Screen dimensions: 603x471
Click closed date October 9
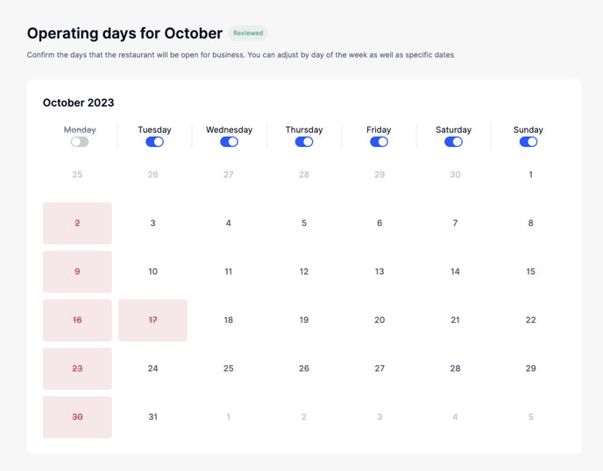77,271
